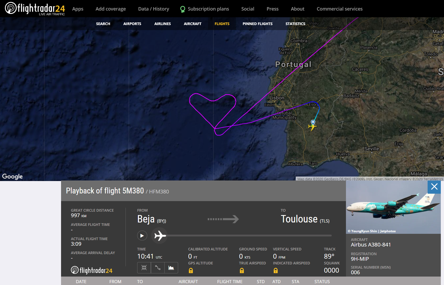Open Data / History menu
444x285 pixels.
(x=154, y=9)
